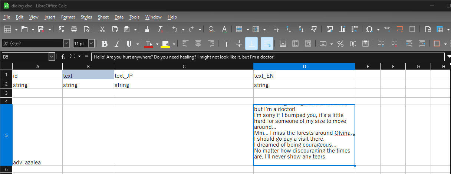
Task: Expand the Name Box dropdown
Action: [52, 57]
